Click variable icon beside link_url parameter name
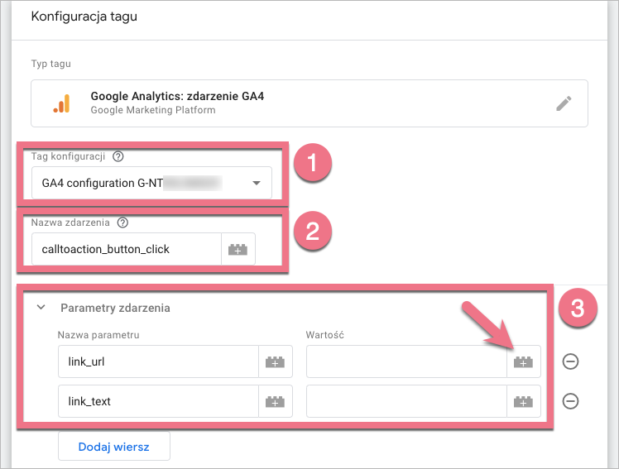 pos(275,361)
